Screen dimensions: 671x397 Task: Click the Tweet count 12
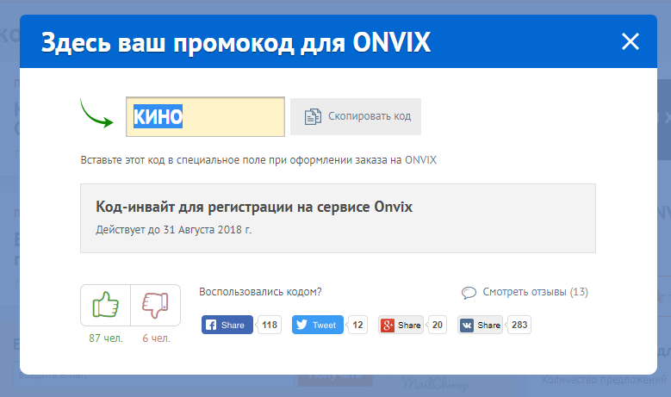tap(357, 325)
